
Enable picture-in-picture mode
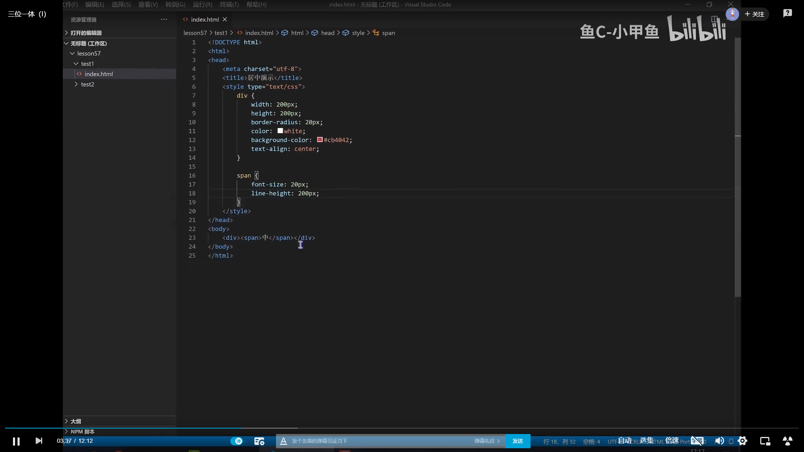click(x=765, y=441)
